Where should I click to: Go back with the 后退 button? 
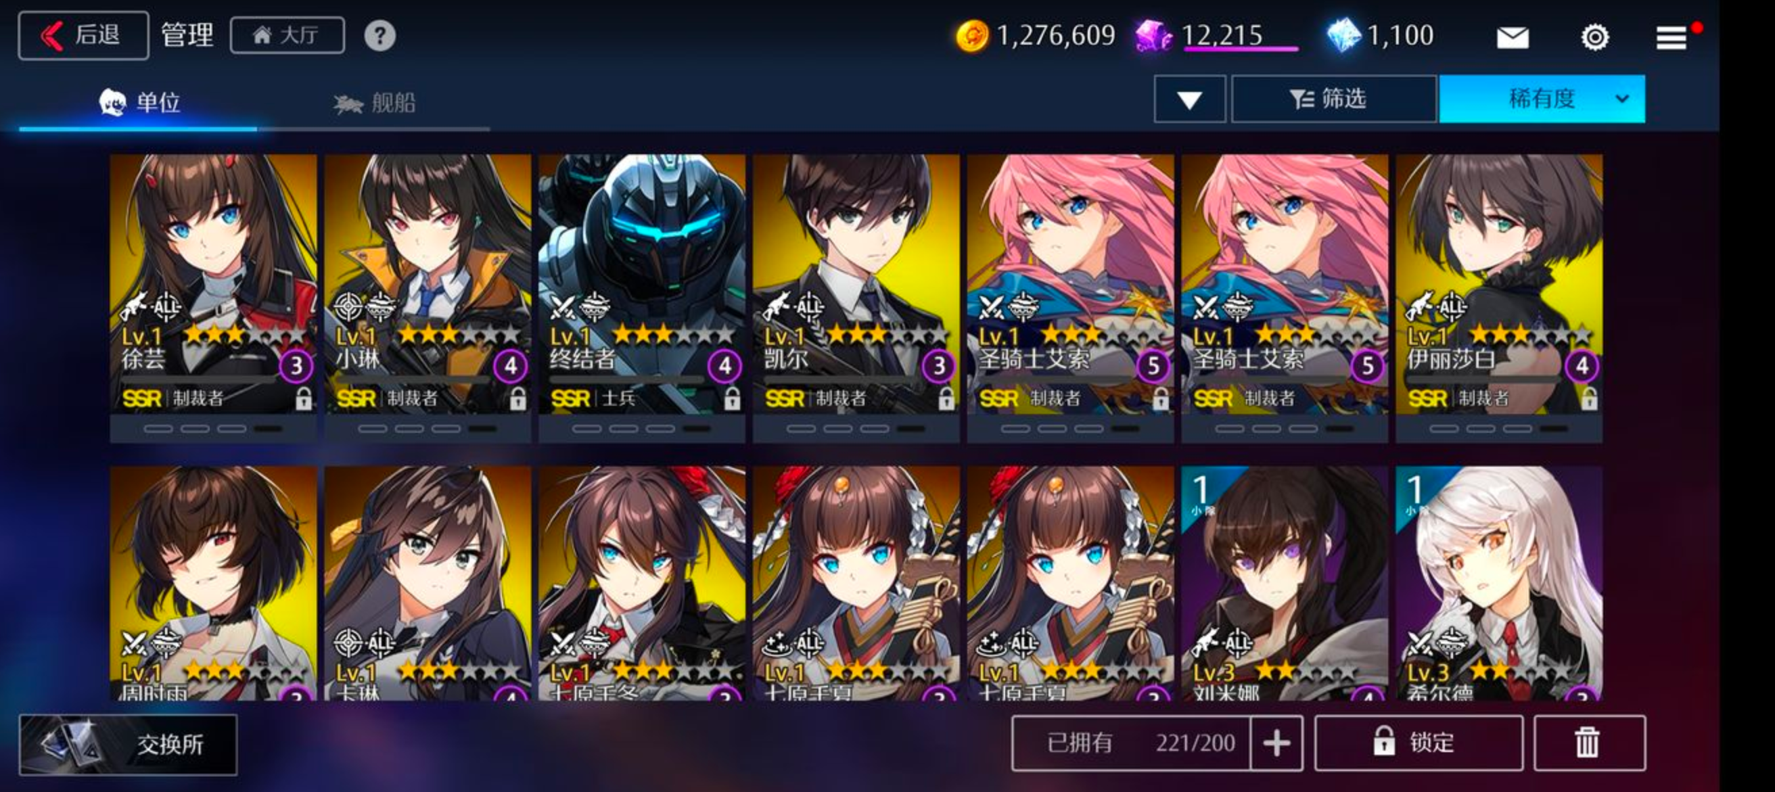(x=83, y=35)
